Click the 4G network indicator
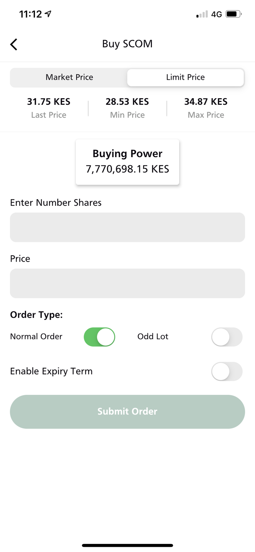The width and height of the screenshot is (255, 552). 217,14
